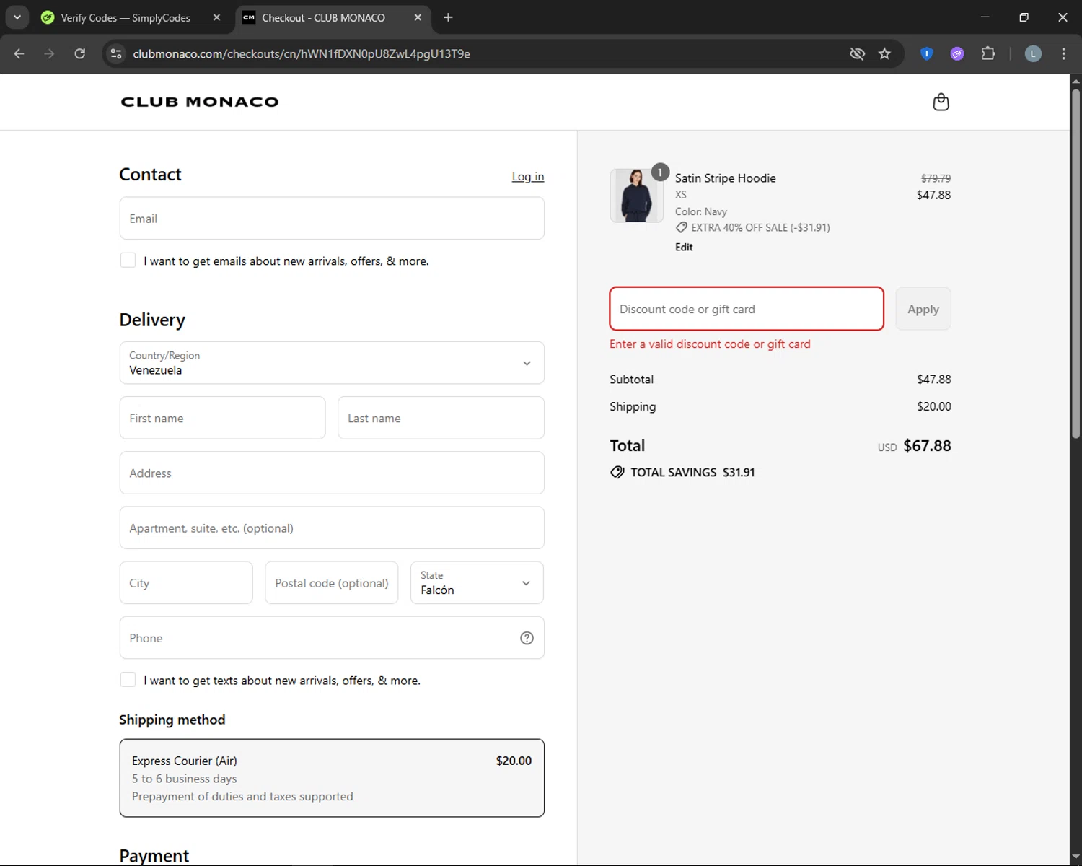Image resolution: width=1082 pixels, height=866 pixels.
Task: Open the Chrome three-dot menu
Action: click(x=1063, y=53)
